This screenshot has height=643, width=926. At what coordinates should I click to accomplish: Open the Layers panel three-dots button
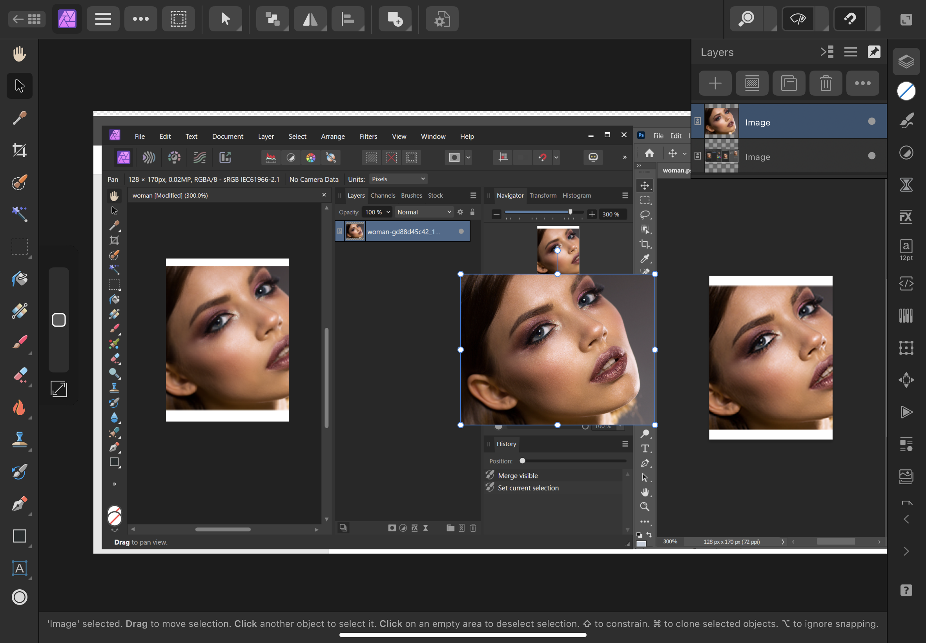tap(863, 84)
